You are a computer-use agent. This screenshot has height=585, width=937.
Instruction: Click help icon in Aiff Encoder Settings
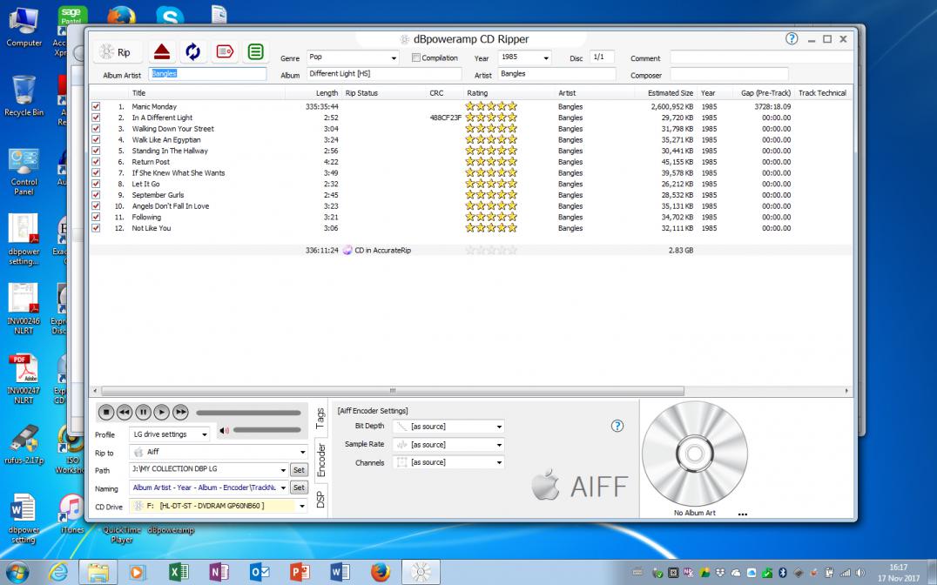pyautogui.click(x=617, y=426)
